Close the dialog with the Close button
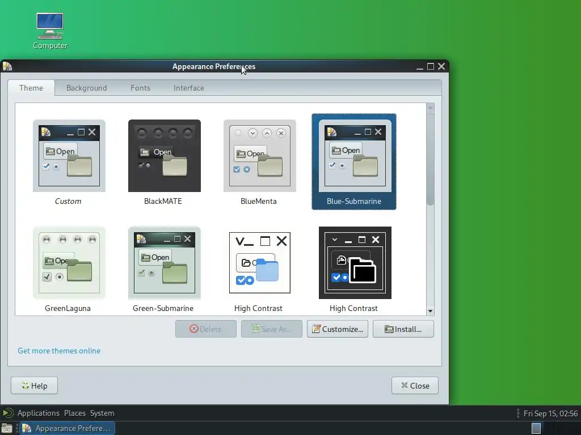This screenshot has height=435, width=581. point(415,385)
